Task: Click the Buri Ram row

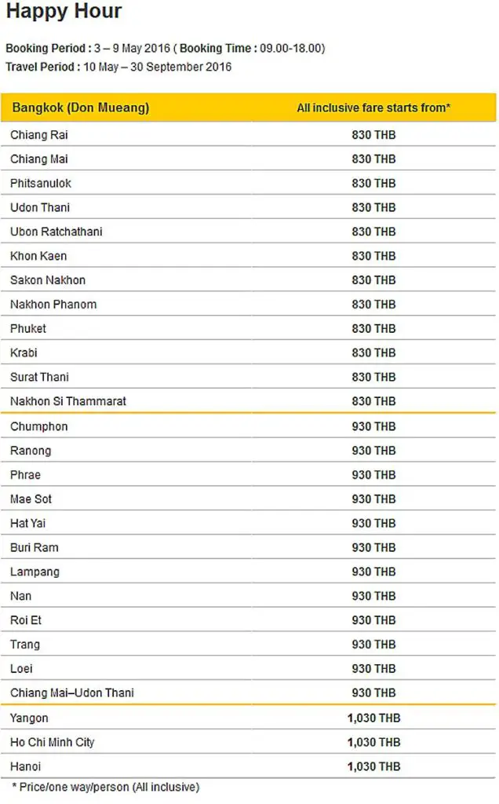Action: (x=249, y=547)
